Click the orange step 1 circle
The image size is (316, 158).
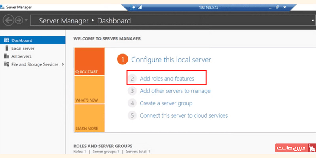122,60
